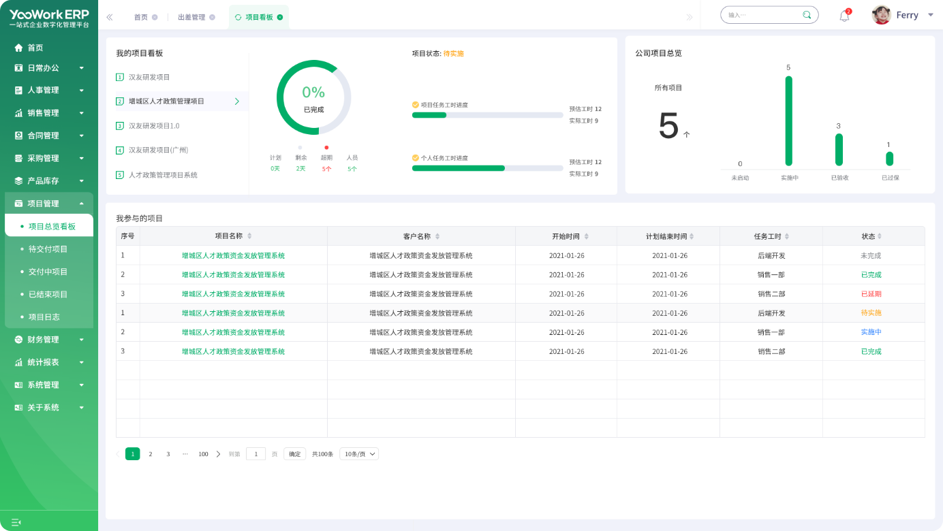Open the 10条/页 page size dropdown
Image resolution: width=943 pixels, height=531 pixels.
(359, 454)
